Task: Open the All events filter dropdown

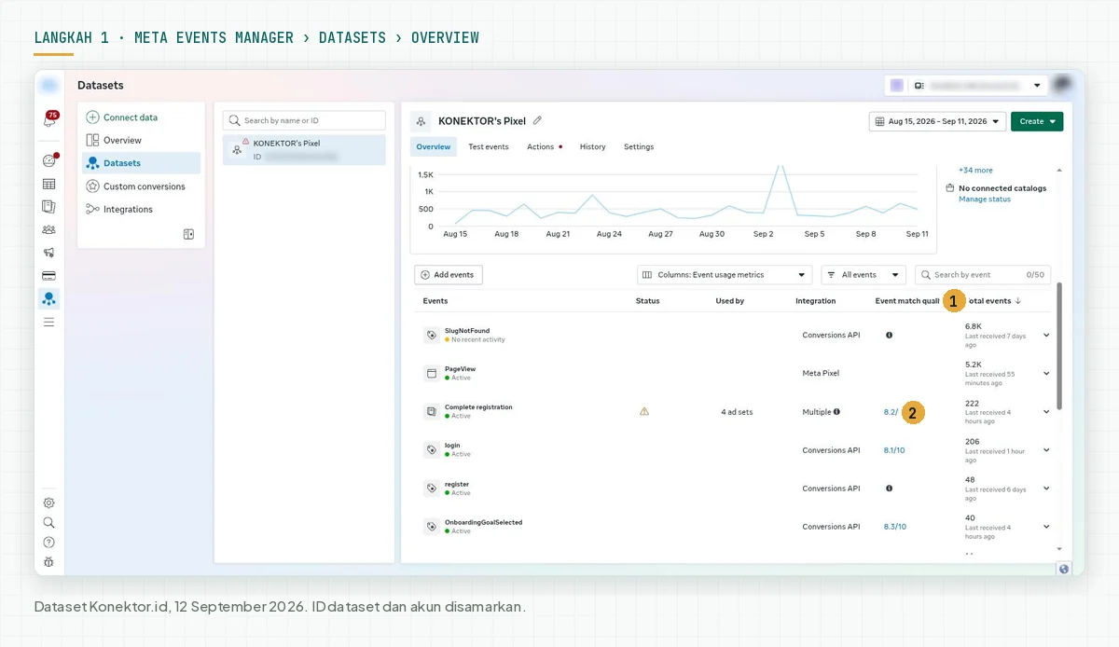Action: pyautogui.click(x=863, y=275)
